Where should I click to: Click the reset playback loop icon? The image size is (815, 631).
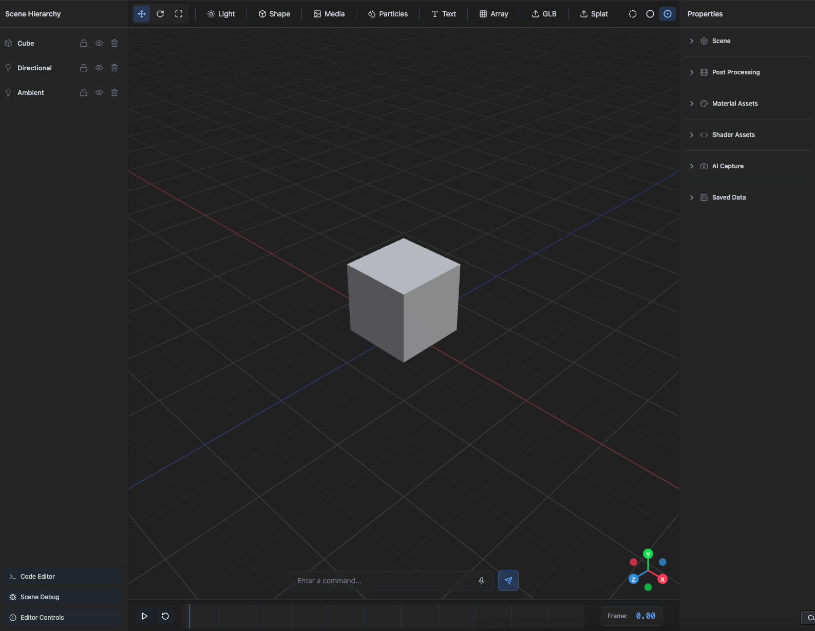(x=165, y=616)
